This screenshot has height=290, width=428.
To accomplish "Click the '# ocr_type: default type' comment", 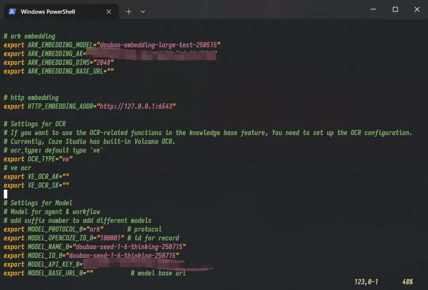I will coord(53,150).
